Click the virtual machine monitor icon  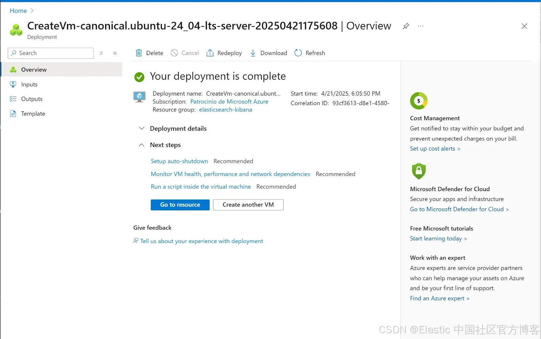(139, 97)
